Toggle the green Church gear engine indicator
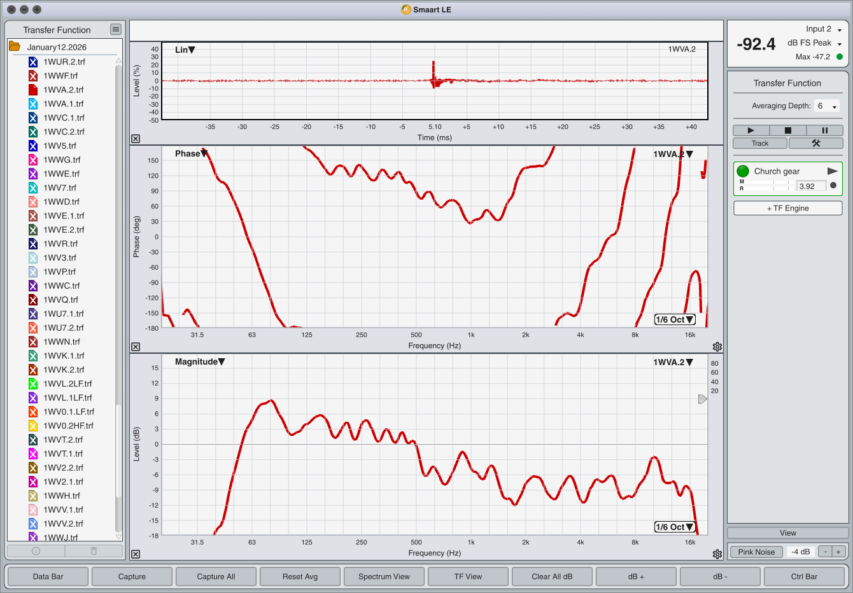 point(743,171)
